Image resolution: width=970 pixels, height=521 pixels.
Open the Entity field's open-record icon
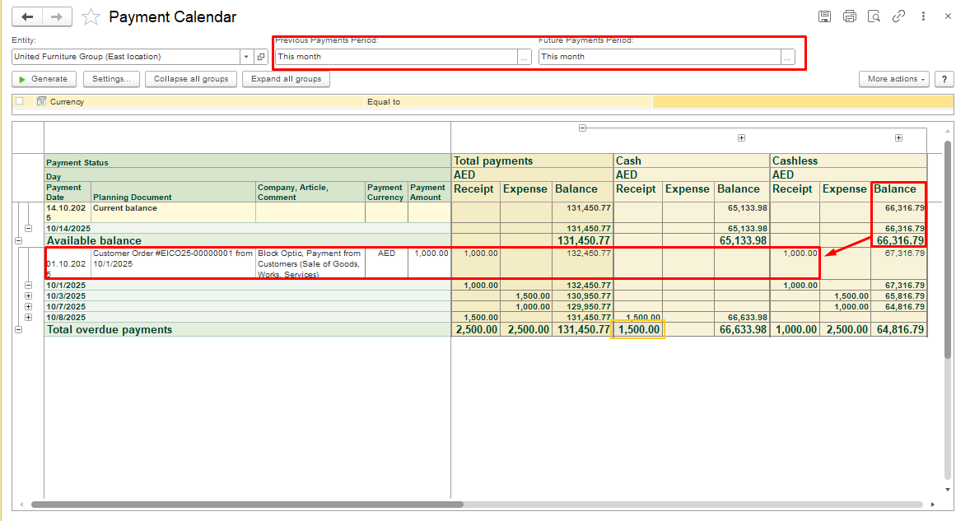tap(261, 57)
